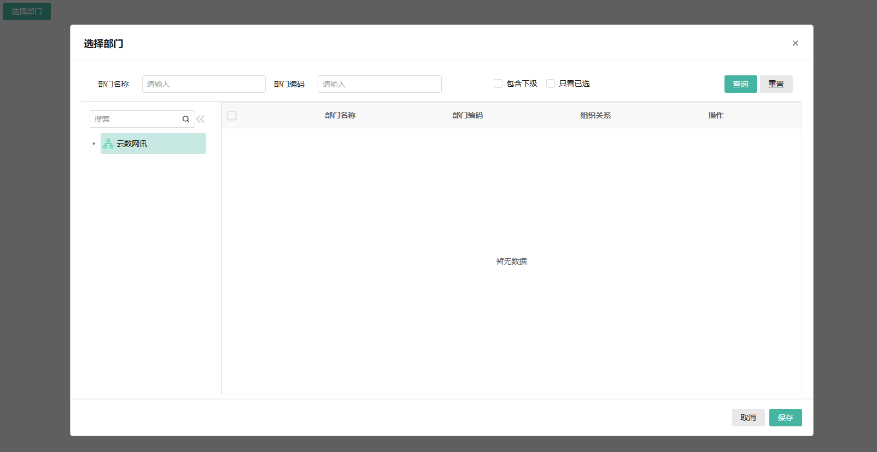Image resolution: width=877 pixels, height=452 pixels.
Task: Click the 重置 reset button
Action: 776,84
